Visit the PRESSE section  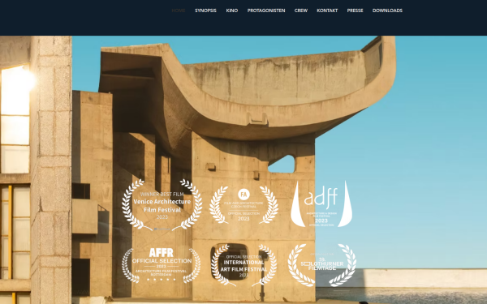tap(355, 11)
